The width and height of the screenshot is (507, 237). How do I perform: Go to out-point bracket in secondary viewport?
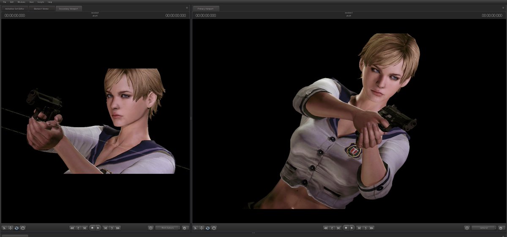pos(112,228)
